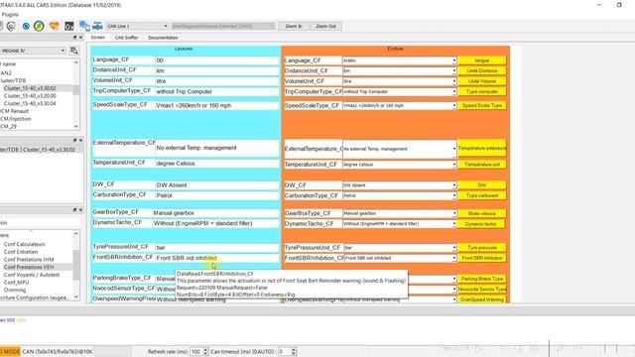This screenshot has width=635, height=357.
Task: Open the TripComputerType_CF dropdown in Ecriture
Action: (x=400, y=92)
